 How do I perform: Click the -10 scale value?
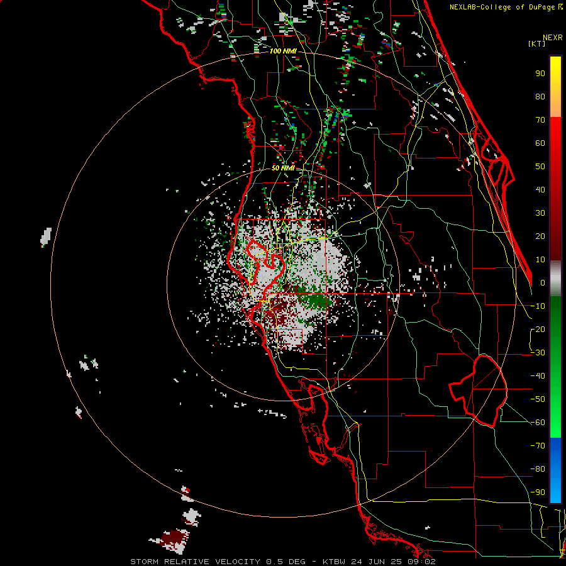[538, 306]
